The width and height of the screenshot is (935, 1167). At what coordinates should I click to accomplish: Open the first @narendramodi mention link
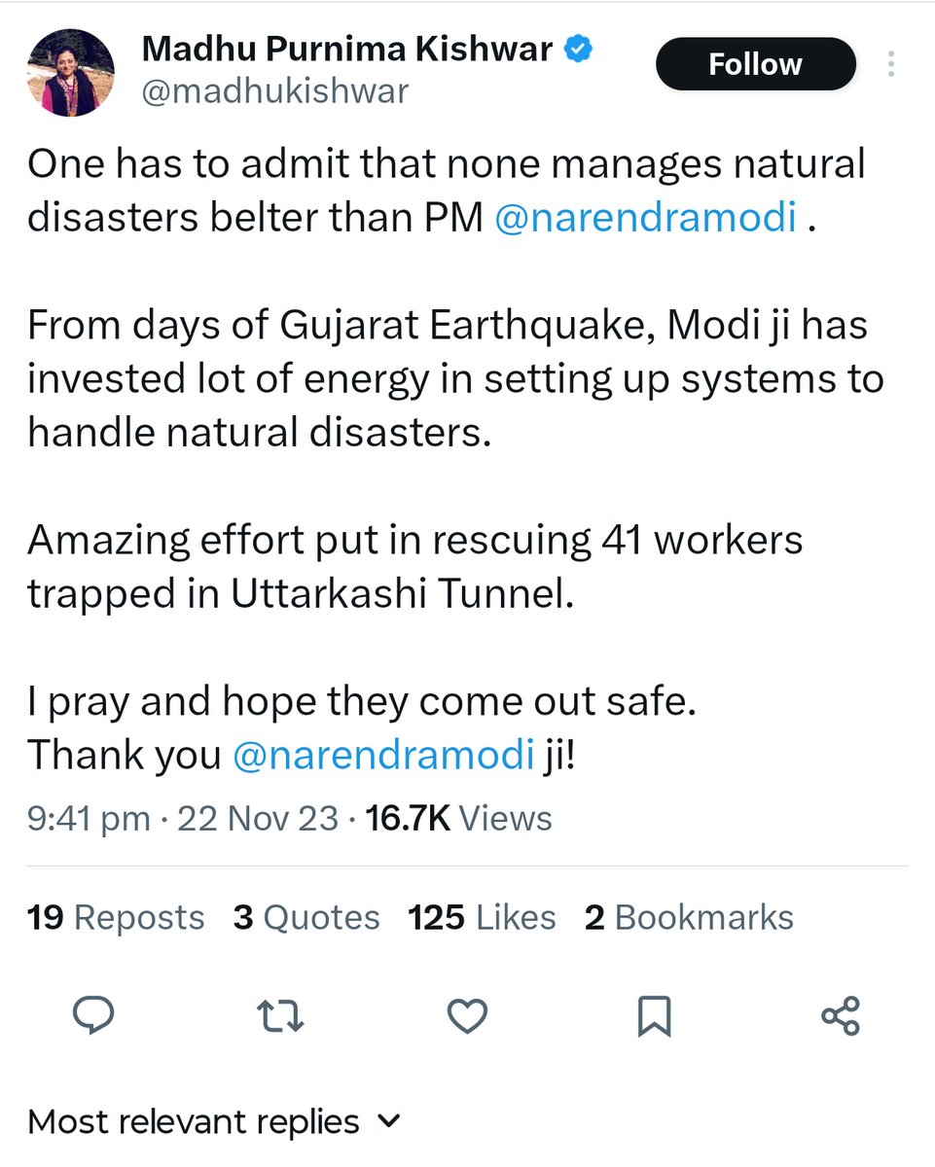[x=646, y=217]
